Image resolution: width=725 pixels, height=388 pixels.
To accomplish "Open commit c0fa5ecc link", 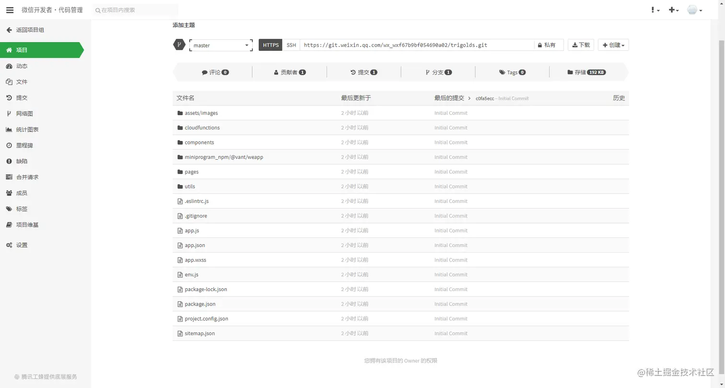I will [484, 98].
